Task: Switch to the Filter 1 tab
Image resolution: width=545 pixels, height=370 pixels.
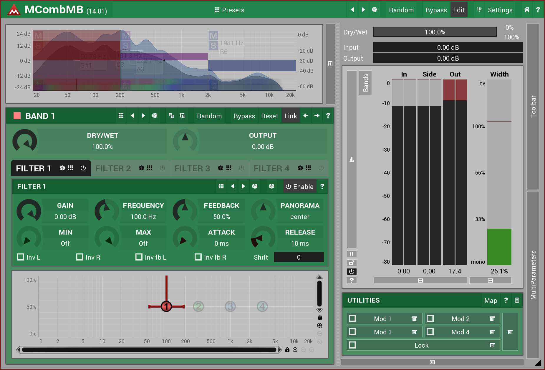Action: pos(33,168)
